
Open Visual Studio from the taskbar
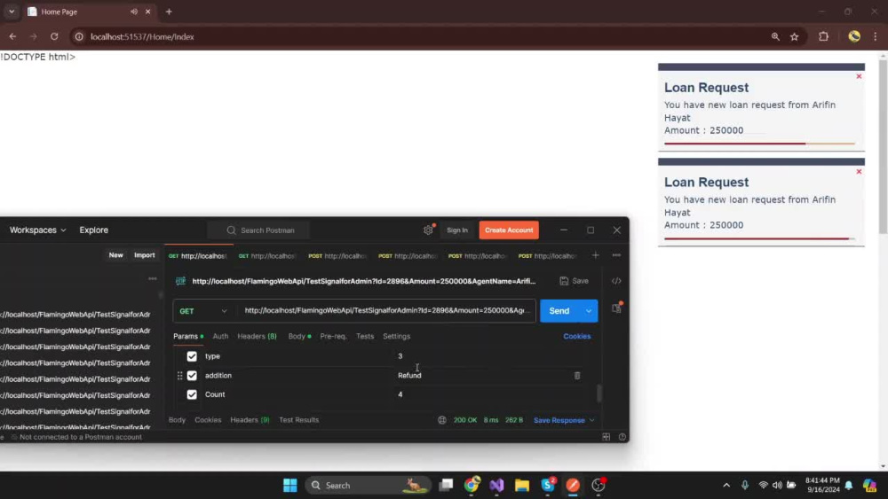point(496,485)
